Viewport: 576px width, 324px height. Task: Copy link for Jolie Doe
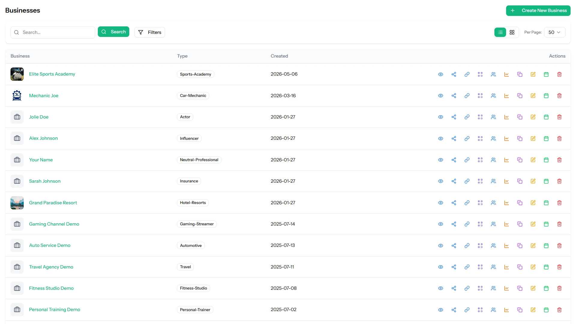tap(467, 117)
